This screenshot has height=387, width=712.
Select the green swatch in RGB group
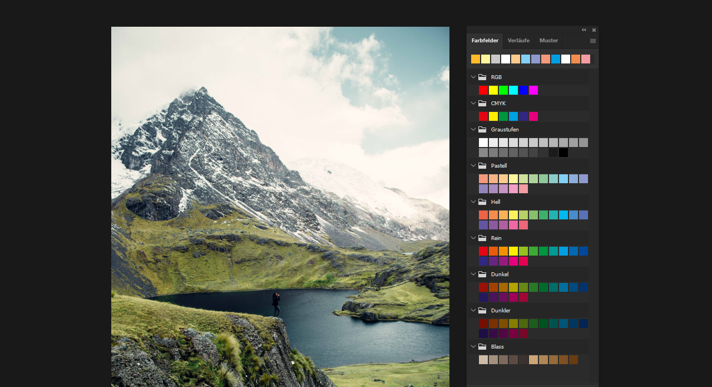pos(503,90)
